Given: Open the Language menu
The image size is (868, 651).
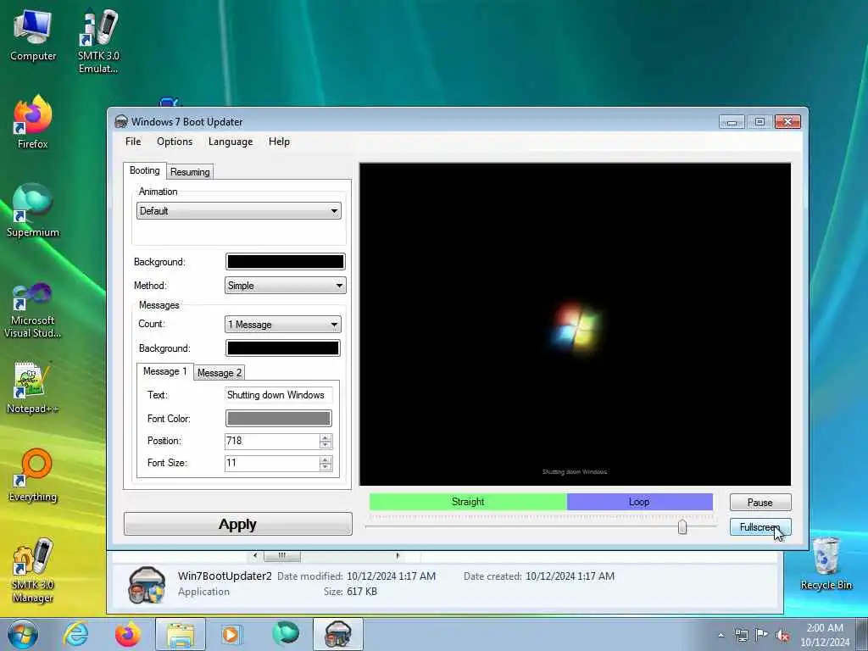Looking at the screenshot, I should coord(231,142).
